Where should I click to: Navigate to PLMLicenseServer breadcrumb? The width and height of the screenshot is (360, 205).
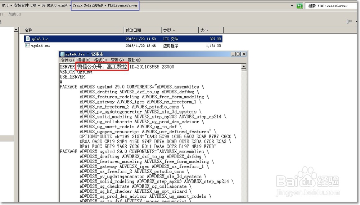click(x=123, y=5)
